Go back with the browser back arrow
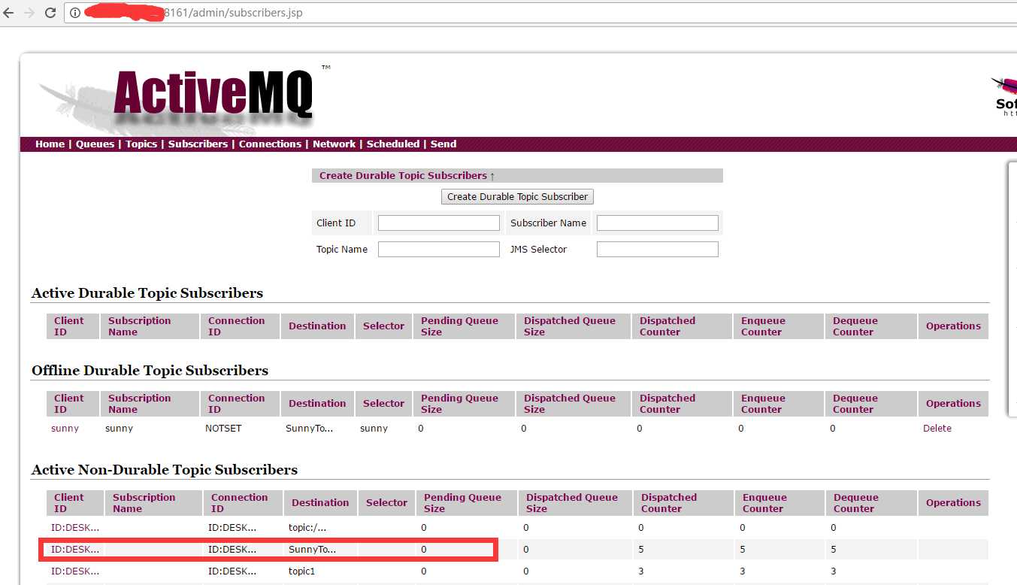The height and width of the screenshot is (585, 1017). (x=8, y=13)
